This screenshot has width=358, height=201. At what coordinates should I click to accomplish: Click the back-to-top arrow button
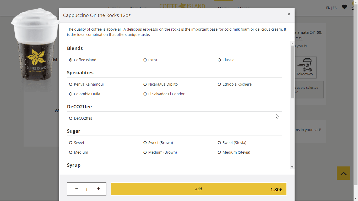pyautogui.click(x=343, y=173)
